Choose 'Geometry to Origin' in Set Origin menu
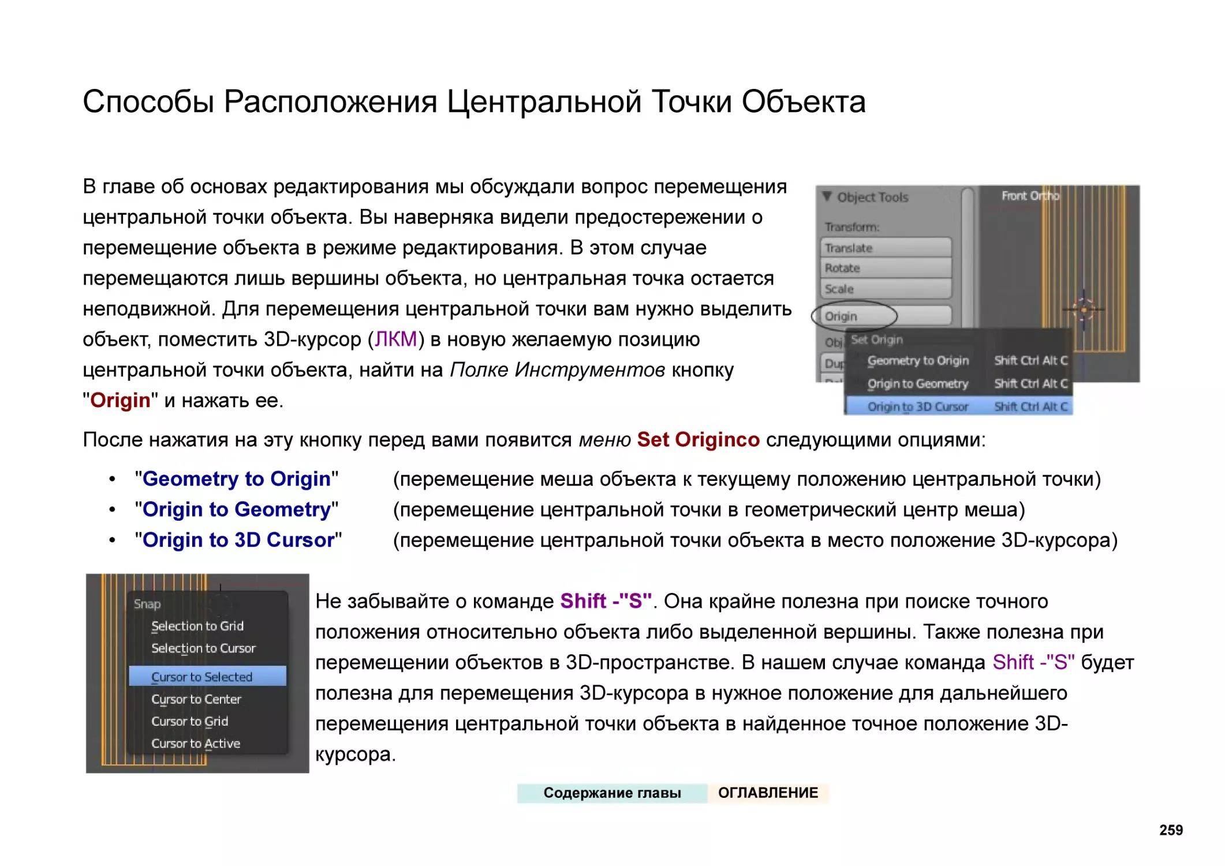This screenshot has height=866, width=1225. [958, 360]
